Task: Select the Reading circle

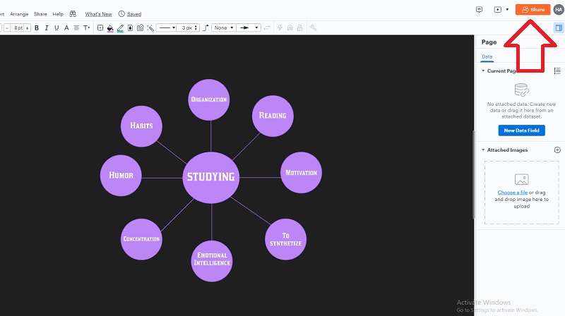Action: coord(273,116)
